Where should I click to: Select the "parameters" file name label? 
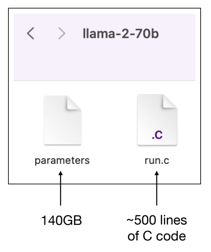coord(62,161)
